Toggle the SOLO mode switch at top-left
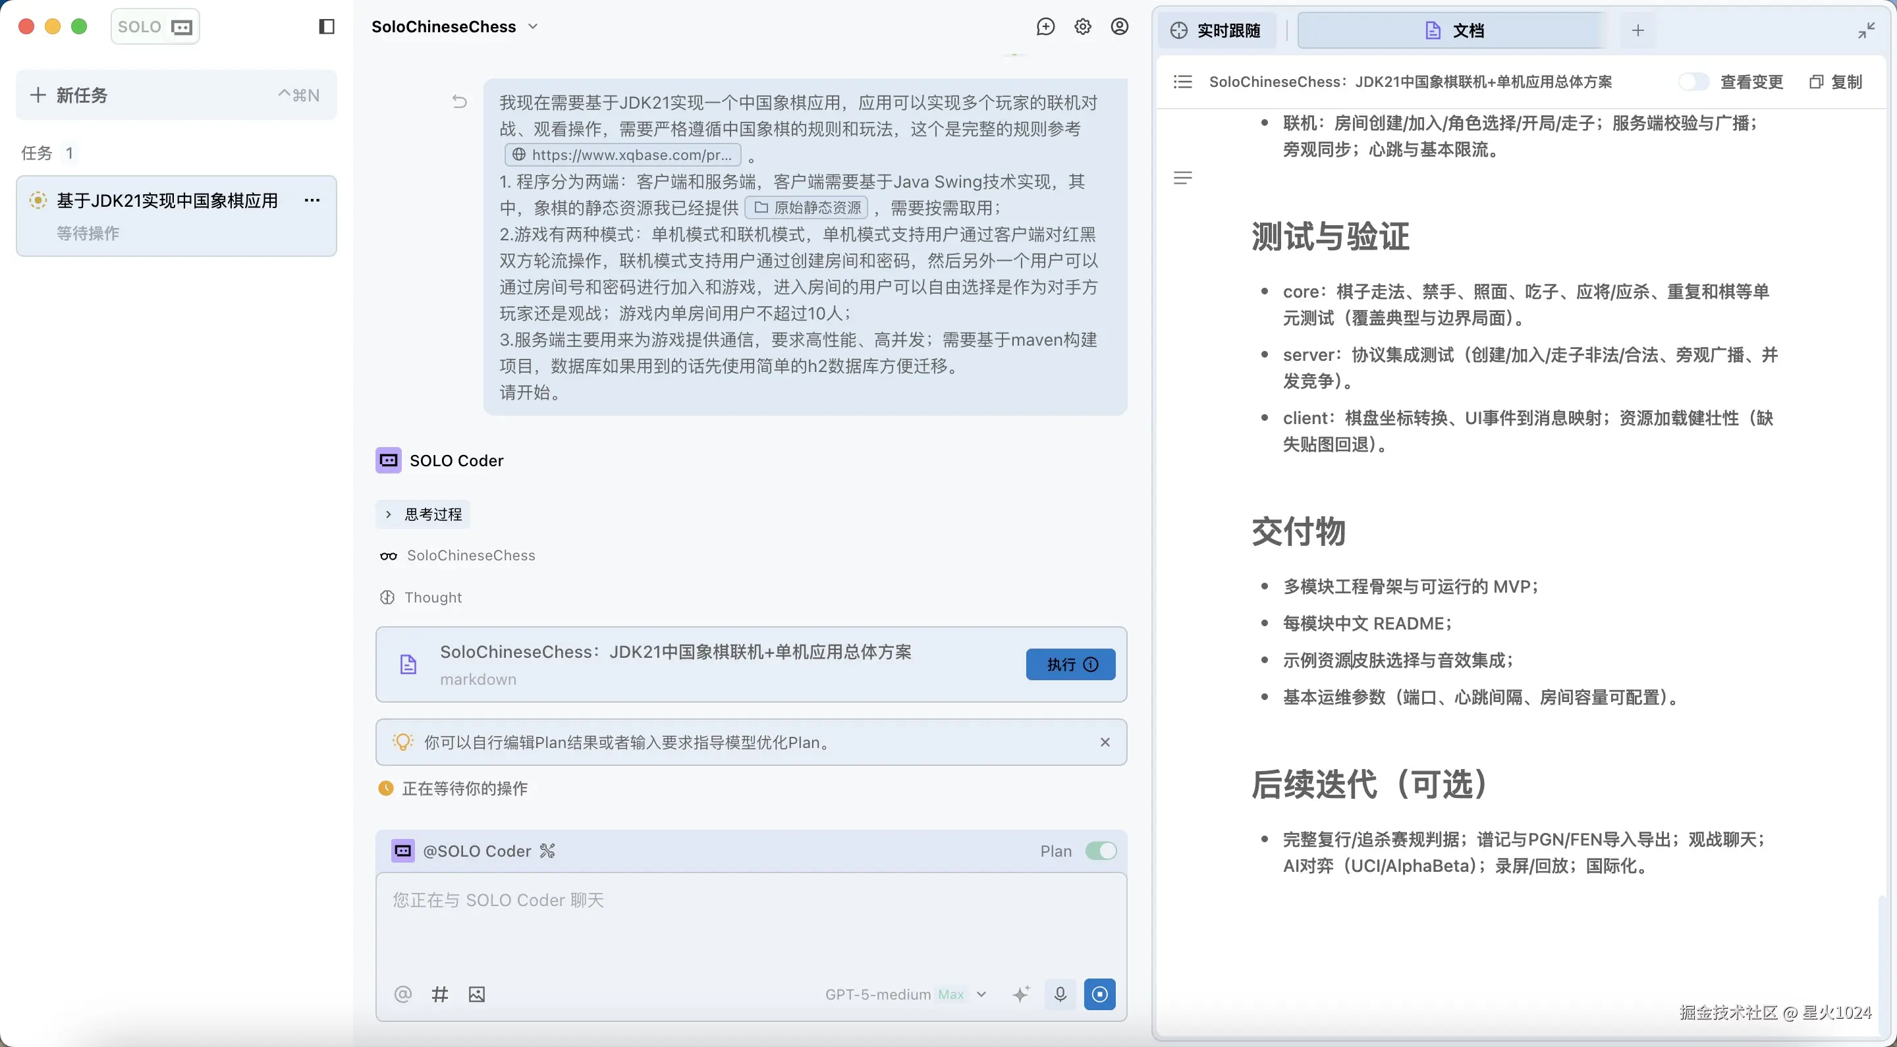The width and height of the screenshot is (1897, 1047). pos(155,27)
